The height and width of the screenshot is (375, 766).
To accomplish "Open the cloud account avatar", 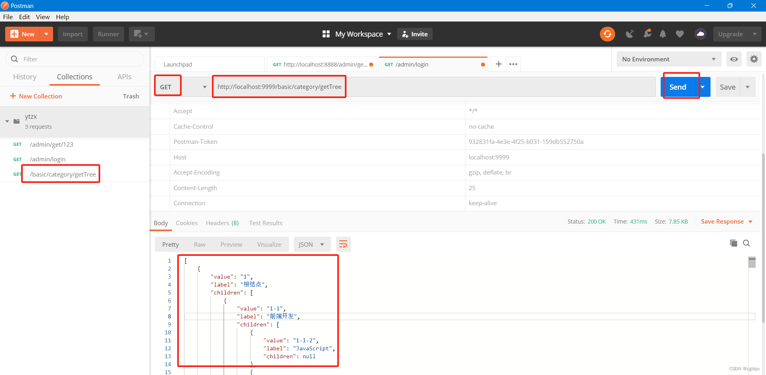I will (700, 34).
